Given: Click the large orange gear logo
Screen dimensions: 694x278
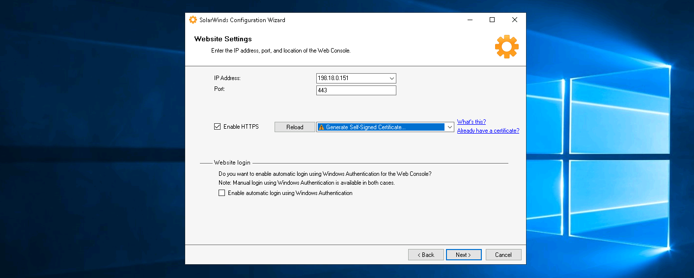Looking at the screenshot, I should pos(506,47).
